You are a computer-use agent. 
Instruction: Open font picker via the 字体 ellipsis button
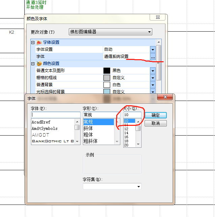pyautogui.click(x=153, y=57)
